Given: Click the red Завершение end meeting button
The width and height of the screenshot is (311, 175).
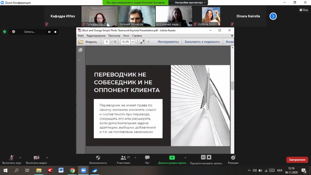Looking at the screenshot, I should click(297, 160).
